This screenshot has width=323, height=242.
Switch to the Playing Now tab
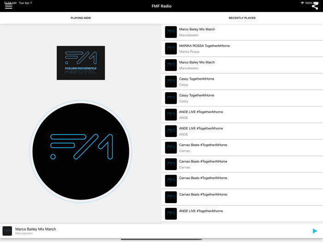(81, 18)
